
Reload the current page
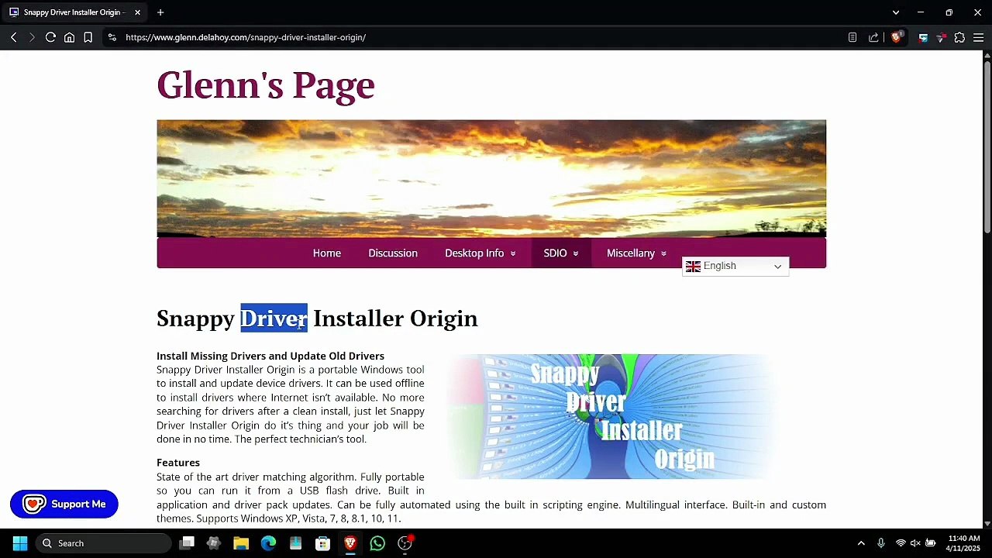[50, 37]
